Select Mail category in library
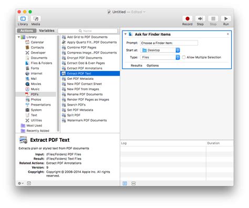Image resolution: width=249 pixels, height=208 pixels. click(34, 79)
